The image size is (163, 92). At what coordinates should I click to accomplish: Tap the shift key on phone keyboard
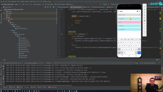(119, 49)
